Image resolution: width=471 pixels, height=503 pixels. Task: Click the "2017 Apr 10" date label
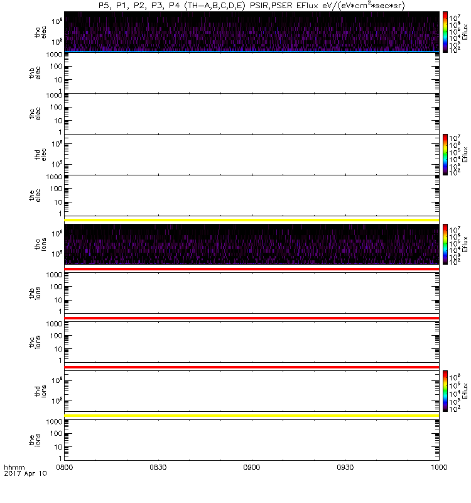[25, 473]
